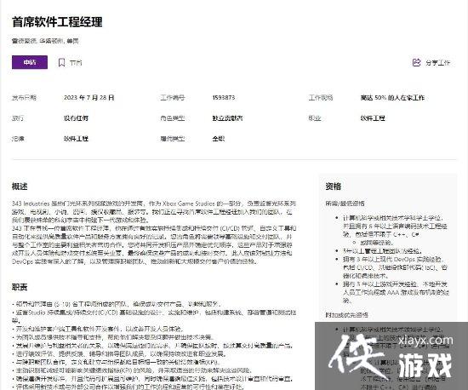468x390 pixels.
Task: Click the paragraph starting 343 Industries
Action: [154, 212]
